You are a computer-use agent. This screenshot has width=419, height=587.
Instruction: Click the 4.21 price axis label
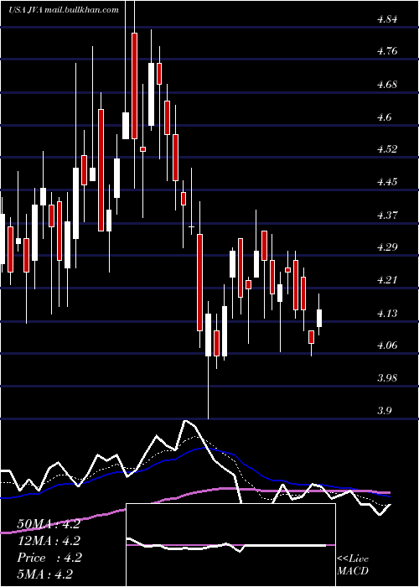coord(387,280)
